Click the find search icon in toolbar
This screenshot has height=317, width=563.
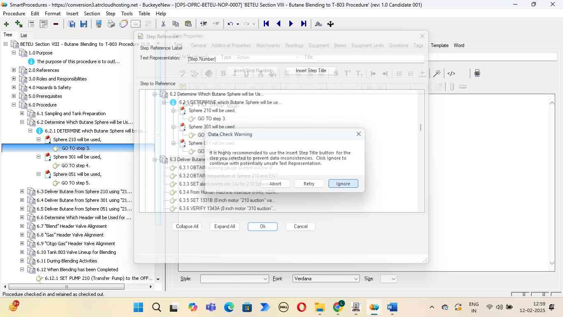318,24
